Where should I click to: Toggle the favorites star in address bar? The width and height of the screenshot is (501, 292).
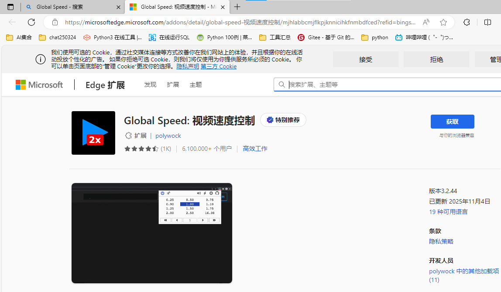[x=443, y=22]
